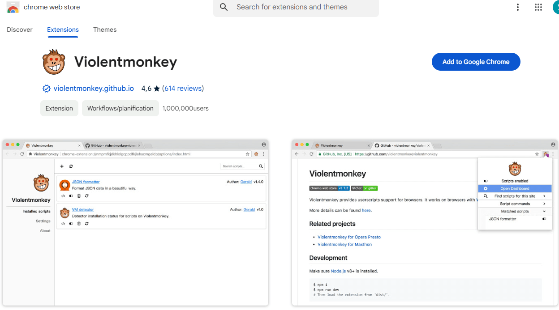Open the violentmonkey.github.io link
Viewport: 559px width, 310px height.
point(94,89)
